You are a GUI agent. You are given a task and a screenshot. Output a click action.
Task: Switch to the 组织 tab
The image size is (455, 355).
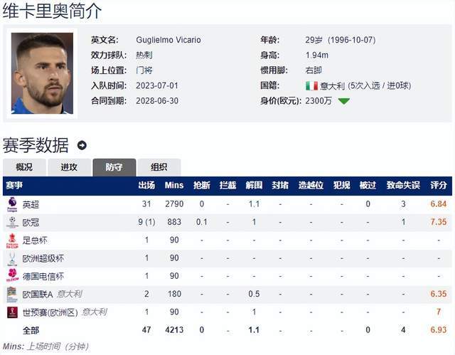click(x=159, y=167)
